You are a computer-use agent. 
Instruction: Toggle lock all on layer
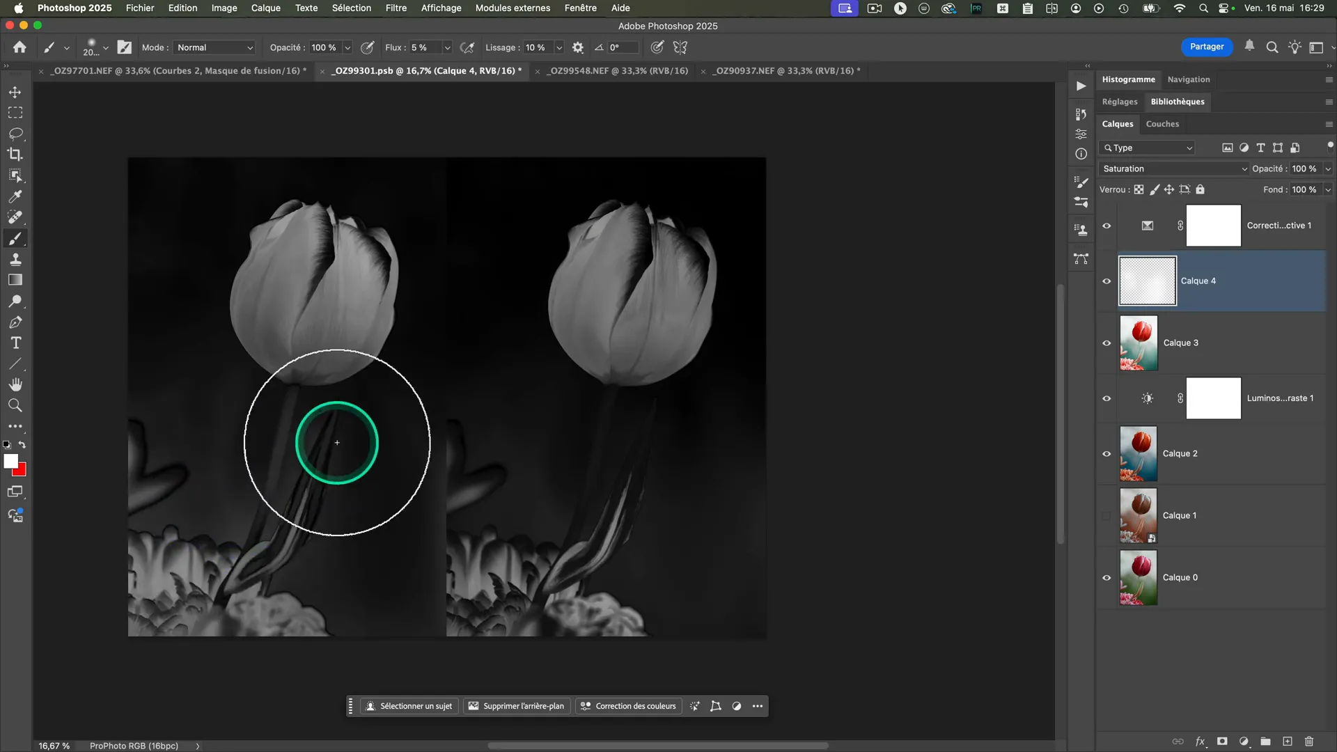point(1200,189)
